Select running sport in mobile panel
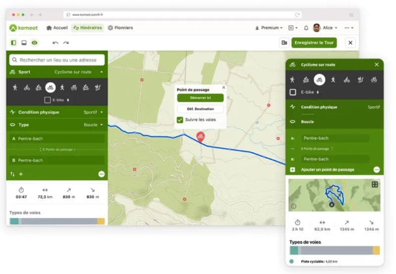The width and height of the screenshot is (396, 274). (x=333, y=80)
